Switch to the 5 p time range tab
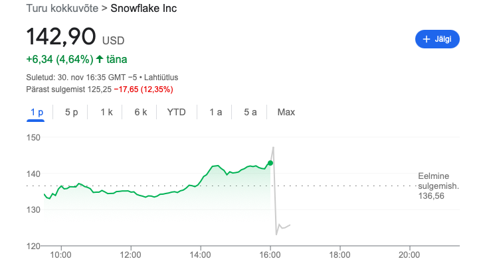The height and width of the screenshot is (275, 485). point(72,112)
